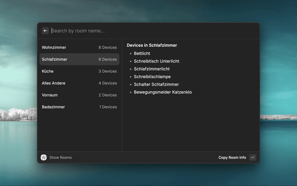Screen dimensions: 297x186
Task: Click the extension icon beside Show Rooms
Action: (44, 158)
